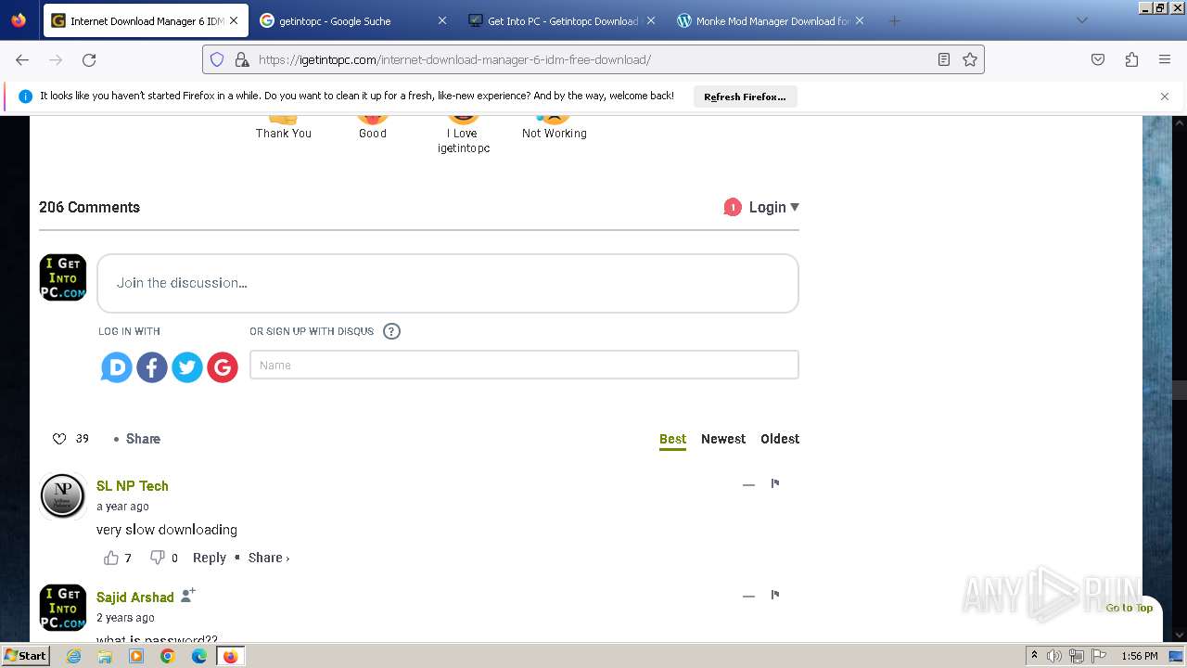Log in with the Facebook icon
Viewport: 1187px width, 668px height.
point(152,367)
